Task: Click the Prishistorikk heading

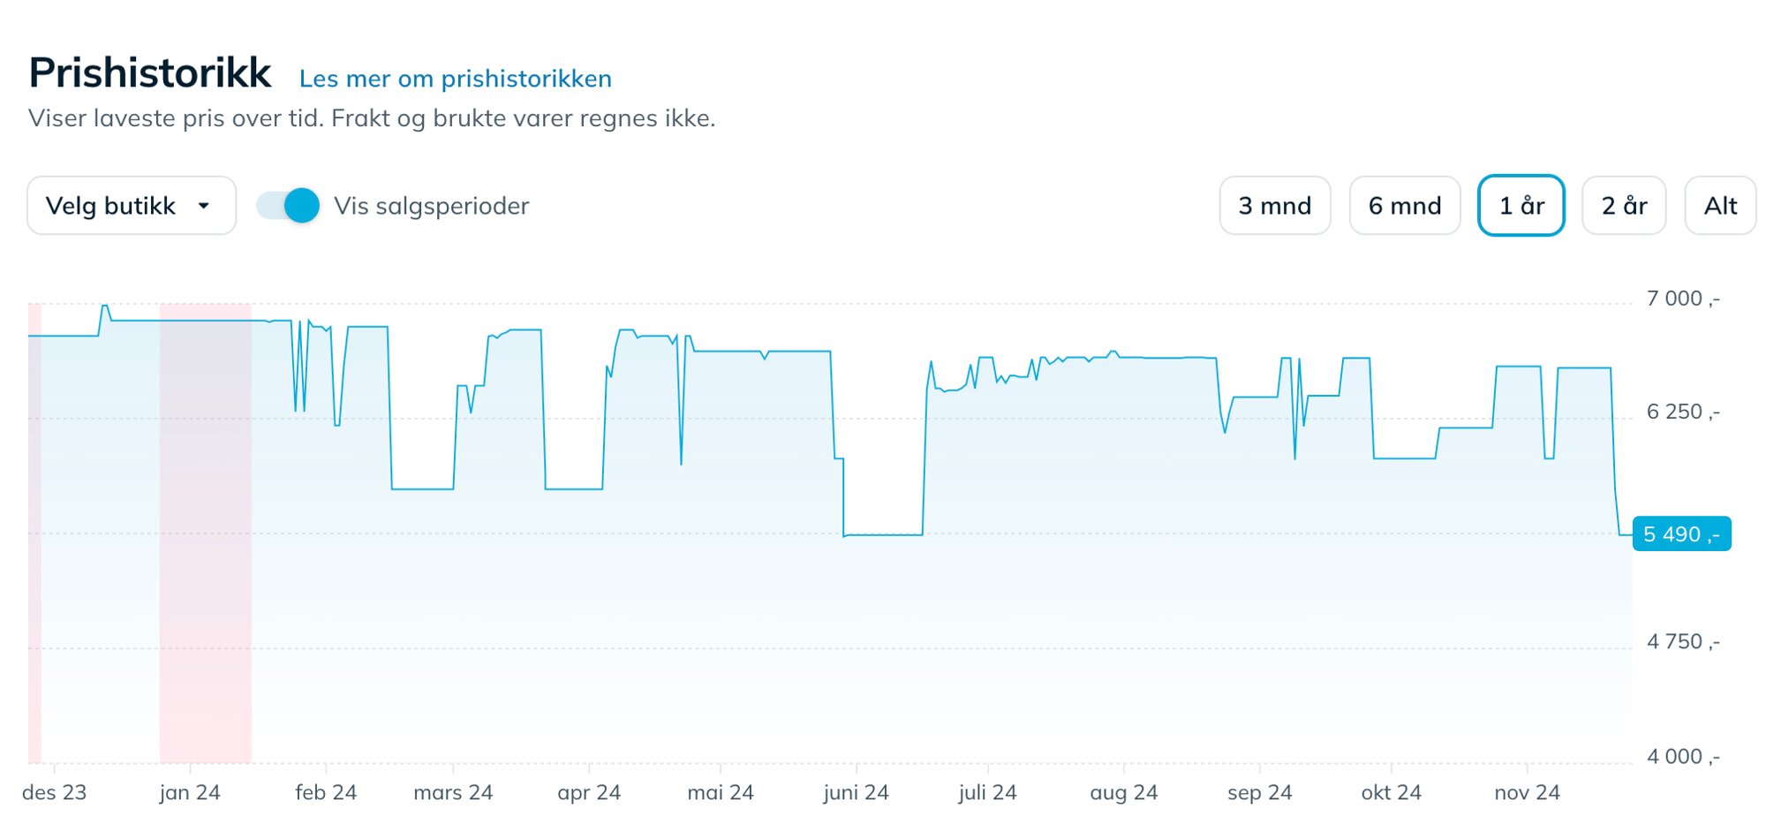Action: click(x=150, y=72)
